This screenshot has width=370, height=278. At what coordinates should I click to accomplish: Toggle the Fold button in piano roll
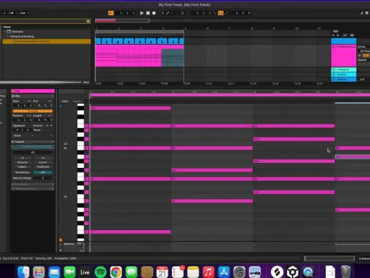coord(65,101)
